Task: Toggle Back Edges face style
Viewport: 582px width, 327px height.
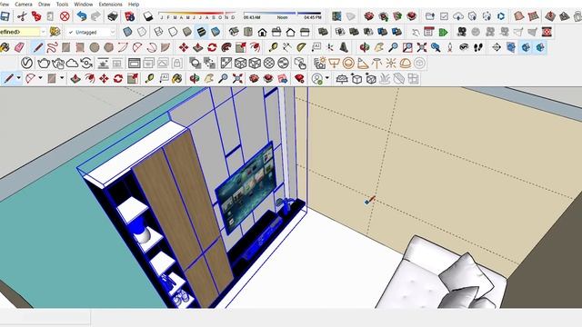Action: coord(142,32)
